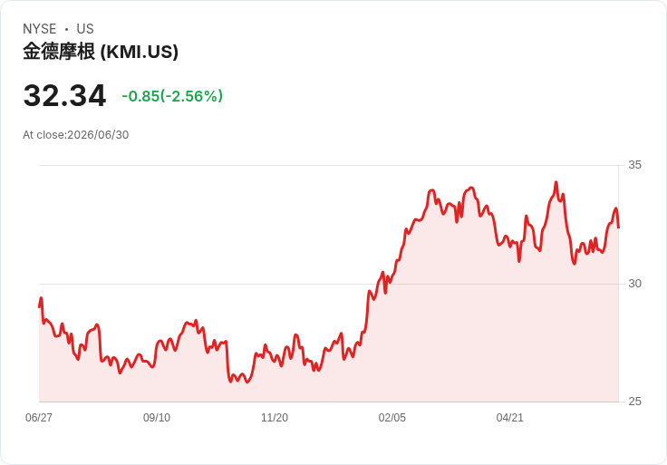Click the 30 price axis label

634,284
